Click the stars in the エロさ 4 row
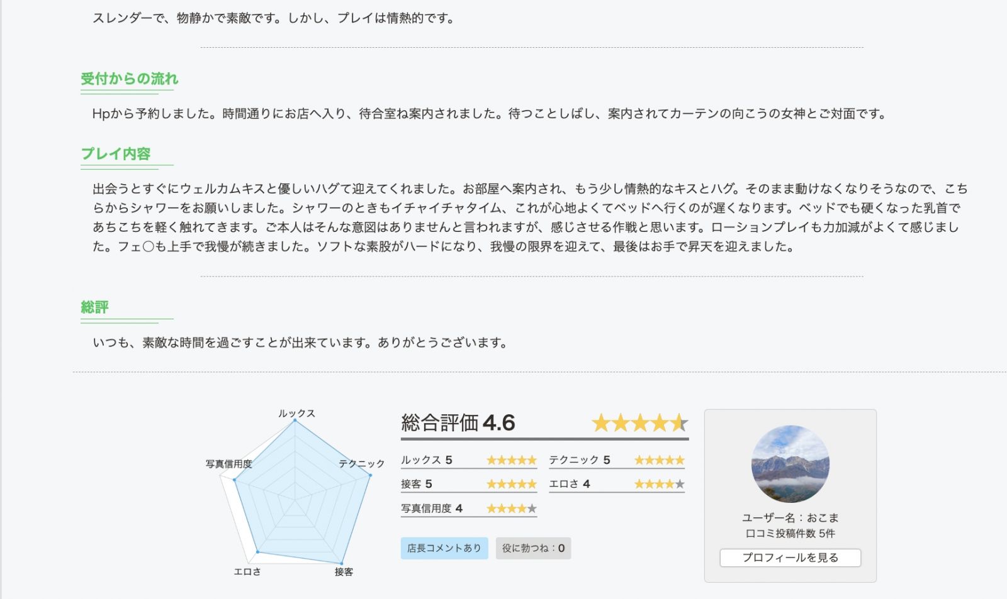Screen dimensions: 1007x599 pyautogui.click(x=659, y=484)
